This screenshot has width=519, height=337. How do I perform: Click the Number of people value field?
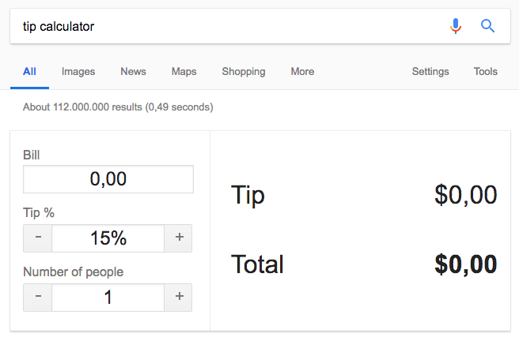(108, 297)
